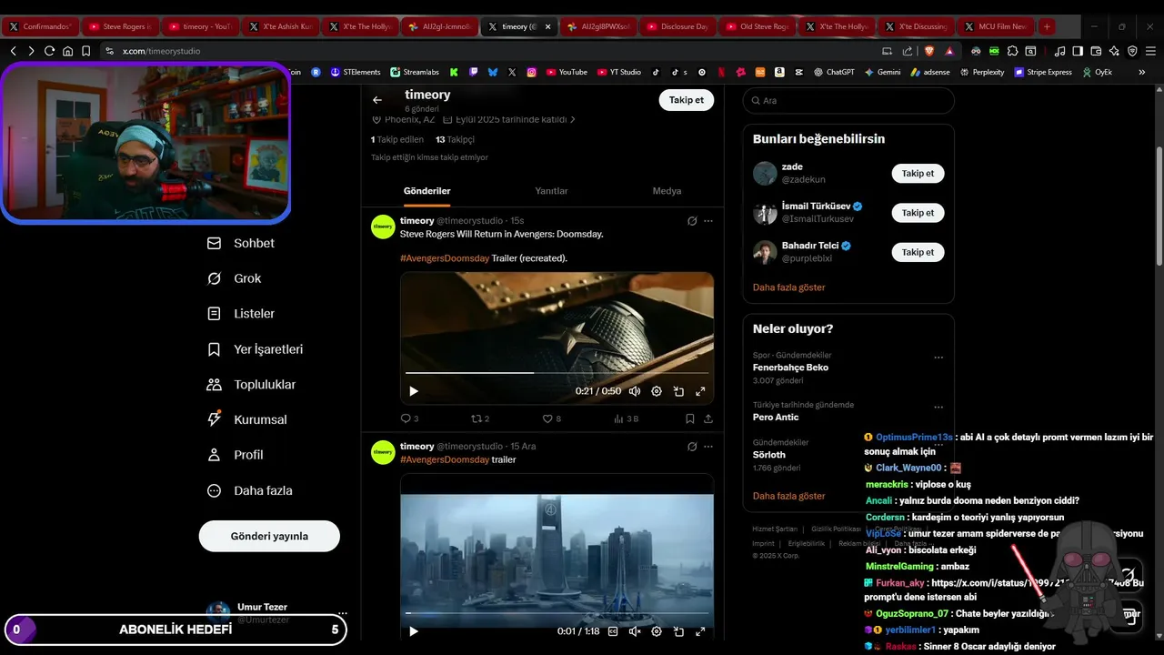
Task: Open Grok in the sidebar
Action: (x=235, y=278)
